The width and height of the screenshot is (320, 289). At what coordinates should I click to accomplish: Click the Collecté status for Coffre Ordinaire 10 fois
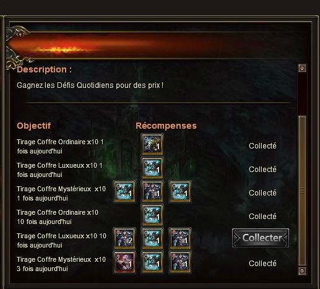pyautogui.click(x=262, y=217)
